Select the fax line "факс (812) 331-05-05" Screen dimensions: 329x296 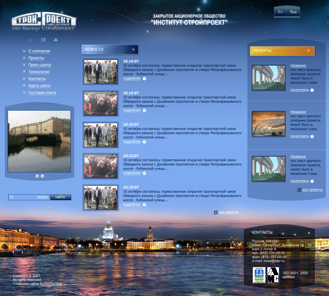[269, 257]
